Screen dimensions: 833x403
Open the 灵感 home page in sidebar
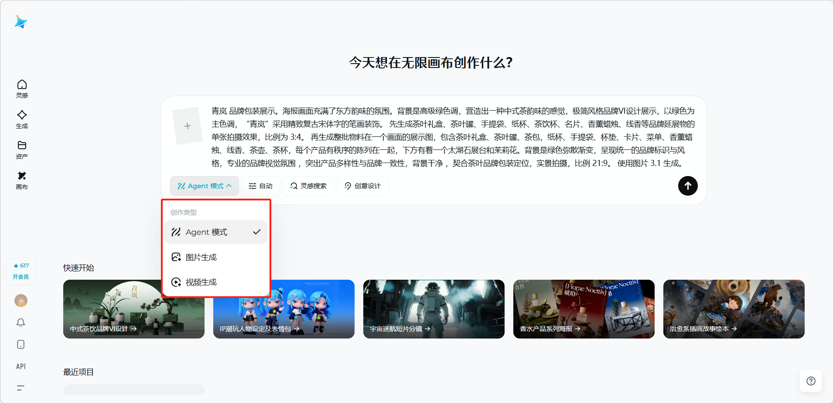(x=22, y=88)
